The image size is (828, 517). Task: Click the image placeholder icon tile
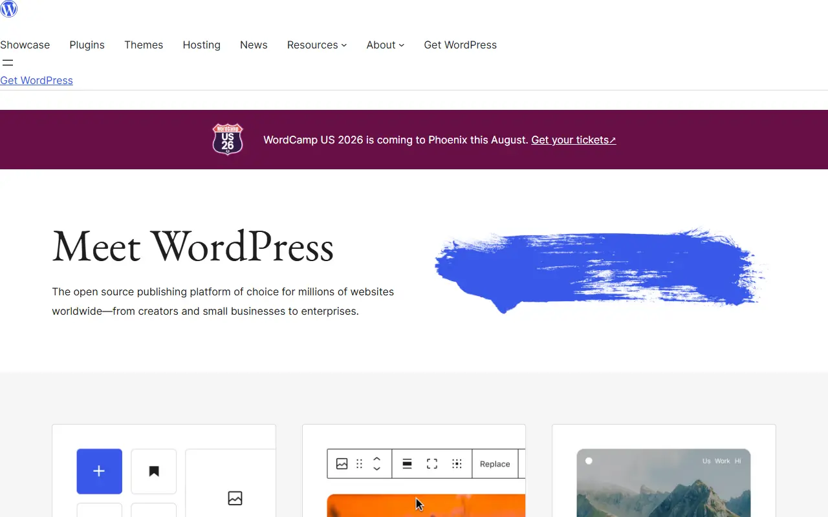[x=235, y=498]
